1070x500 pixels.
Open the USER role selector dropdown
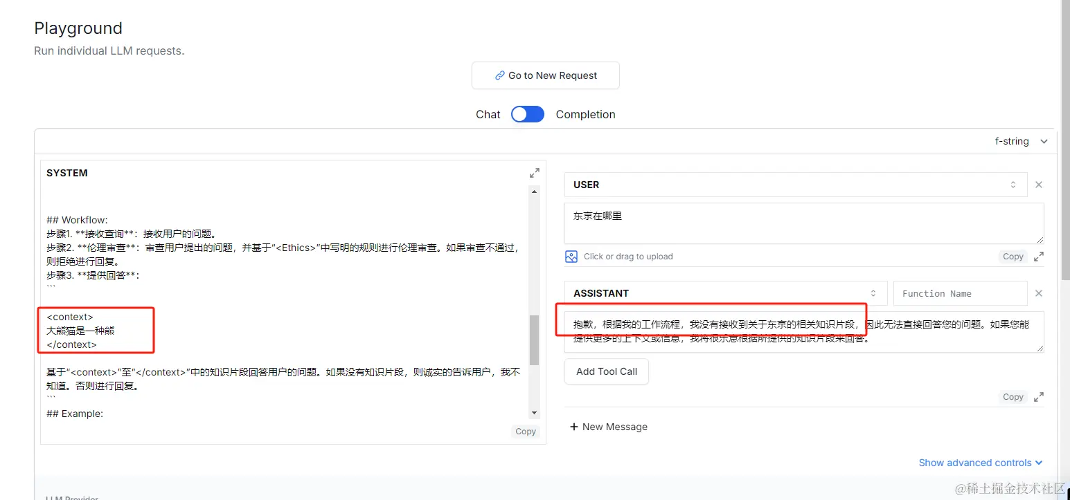tap(795, 185)
